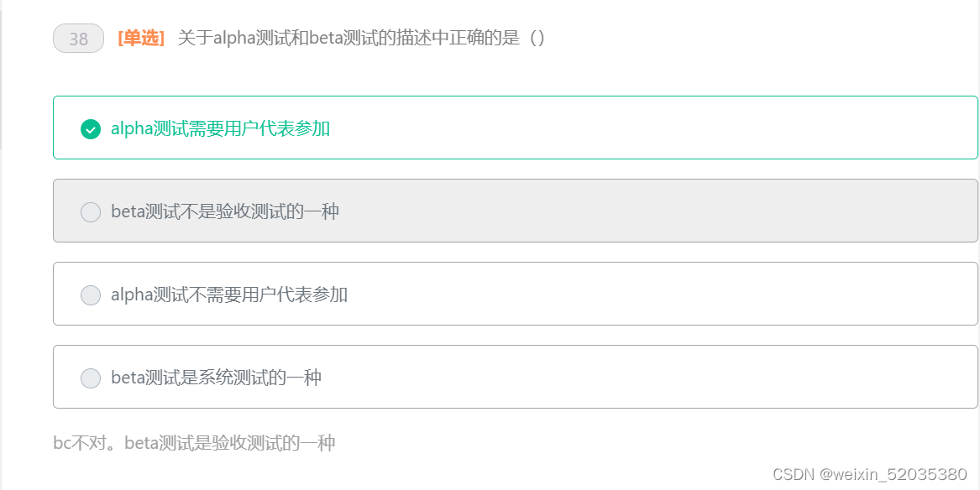Screen dimensions: 980x490
Task: Click the alpha测试不需要用户代表参加 option text
Action: click(229, 295)
